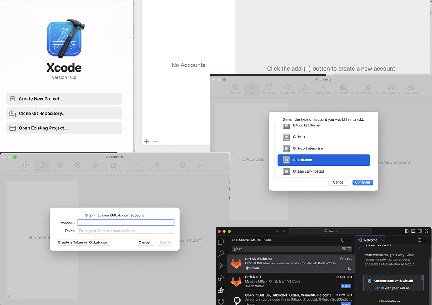This screenshot has width=432, height=305.
Task: Open Source Control tab in the GitLab sign-in window
Action: [x=159, y=167]
